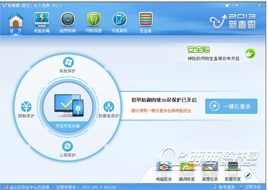Click the window title 新毒霸(悟空) 永久免费 SP3.5

click(35, 6)
